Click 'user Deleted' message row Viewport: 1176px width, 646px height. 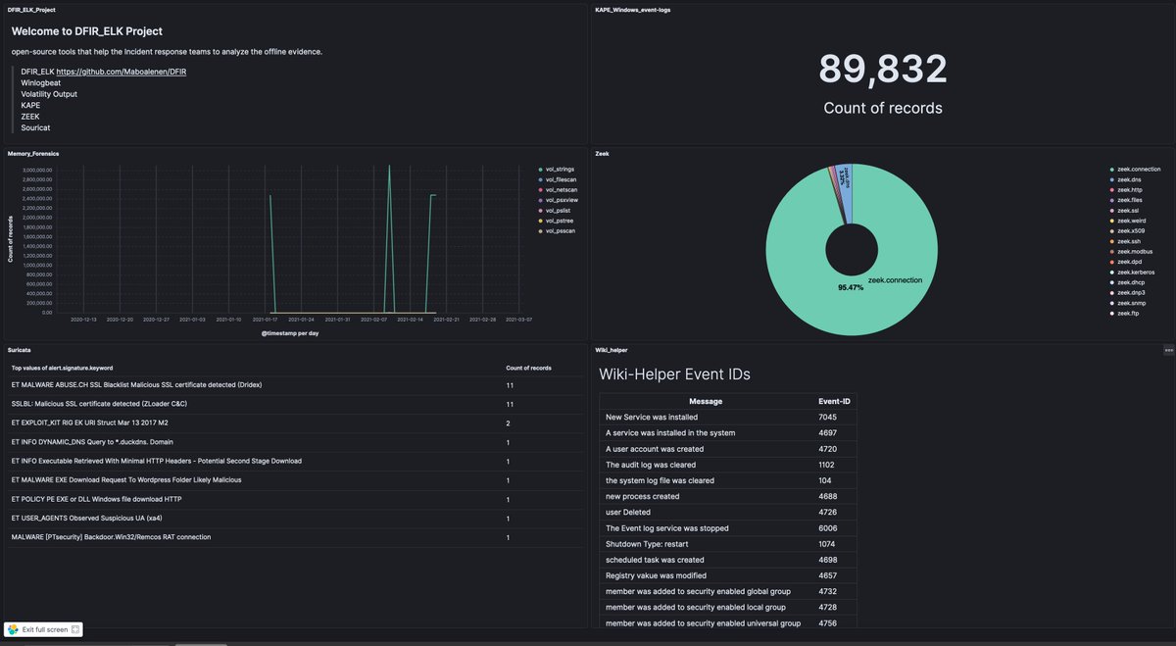tap(629, 512)
